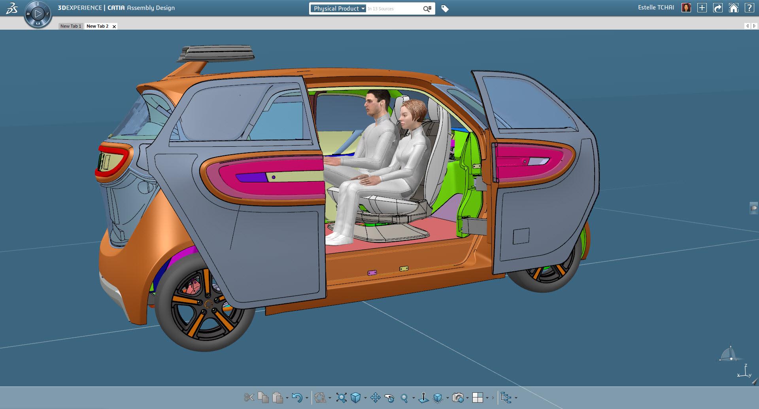Image resolution: width=759 pixels, height=409 pixels.
Task: Open the Help question mark button
Action: click(749, 8)
